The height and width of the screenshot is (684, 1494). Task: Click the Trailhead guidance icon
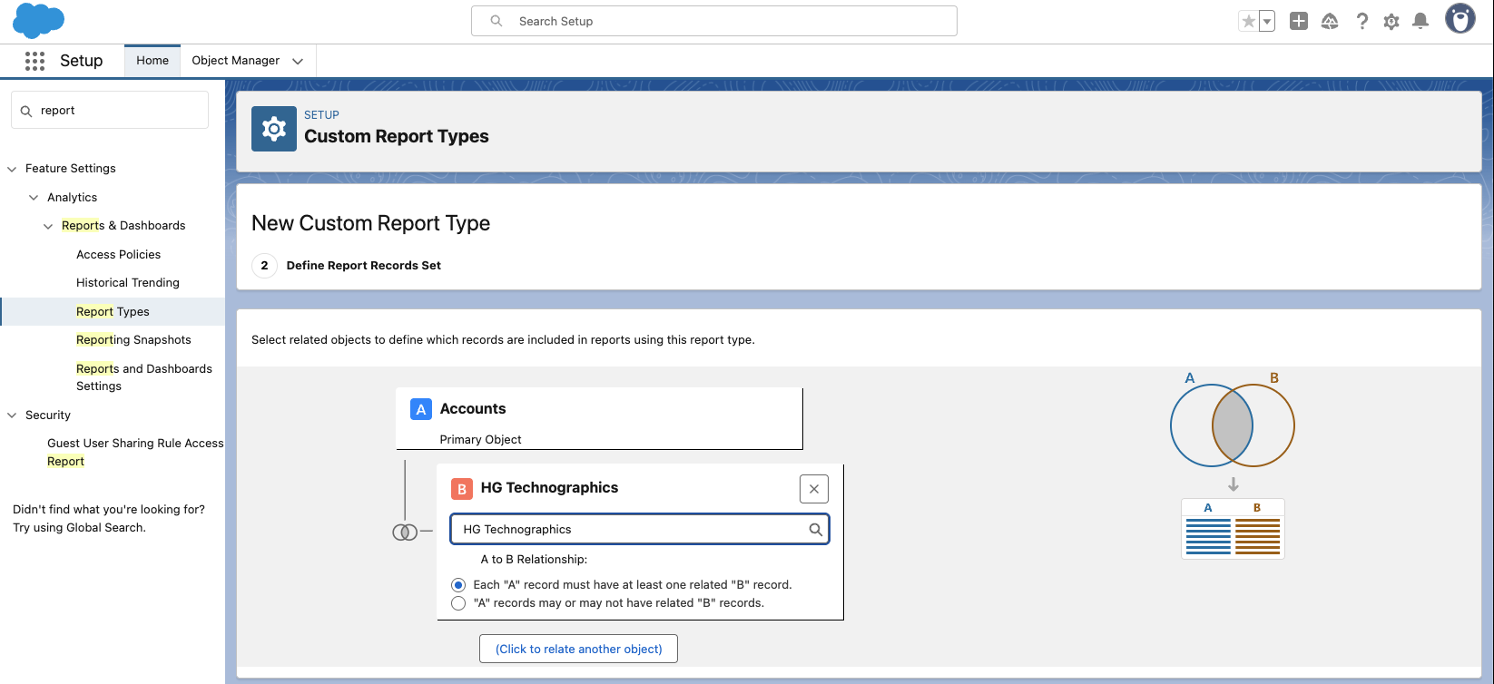(x=1330, y=21)
